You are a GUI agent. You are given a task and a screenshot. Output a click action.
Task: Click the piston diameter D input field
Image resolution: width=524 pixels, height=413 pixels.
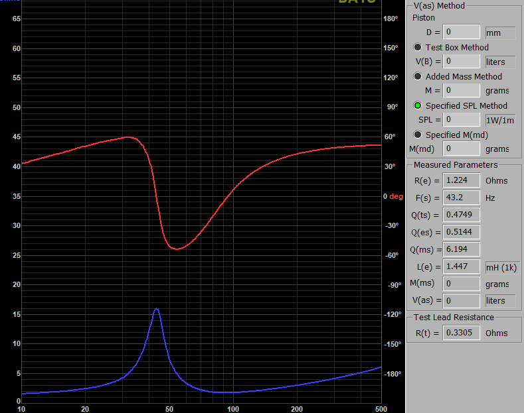461,32
